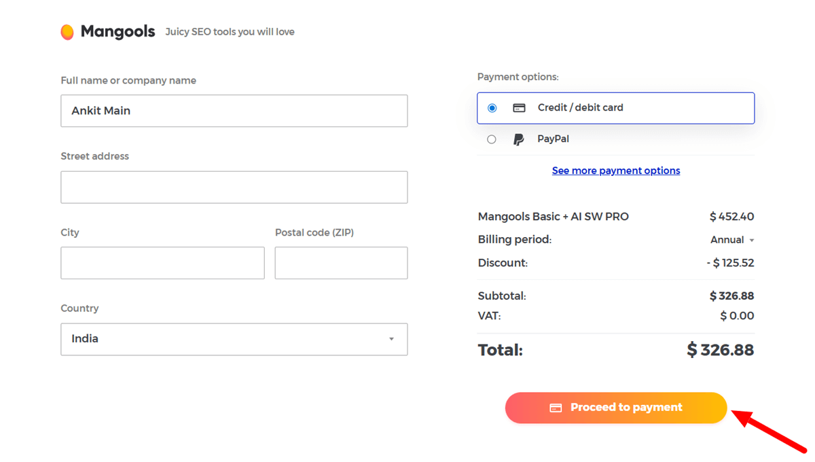Open the Billing period Annual dropdown

click(731, 239)
